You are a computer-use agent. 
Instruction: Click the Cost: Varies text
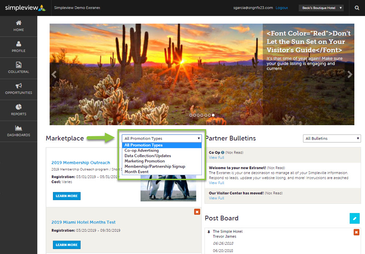coord(62,182)
